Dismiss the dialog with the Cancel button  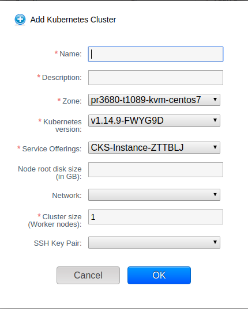(88, 275)
